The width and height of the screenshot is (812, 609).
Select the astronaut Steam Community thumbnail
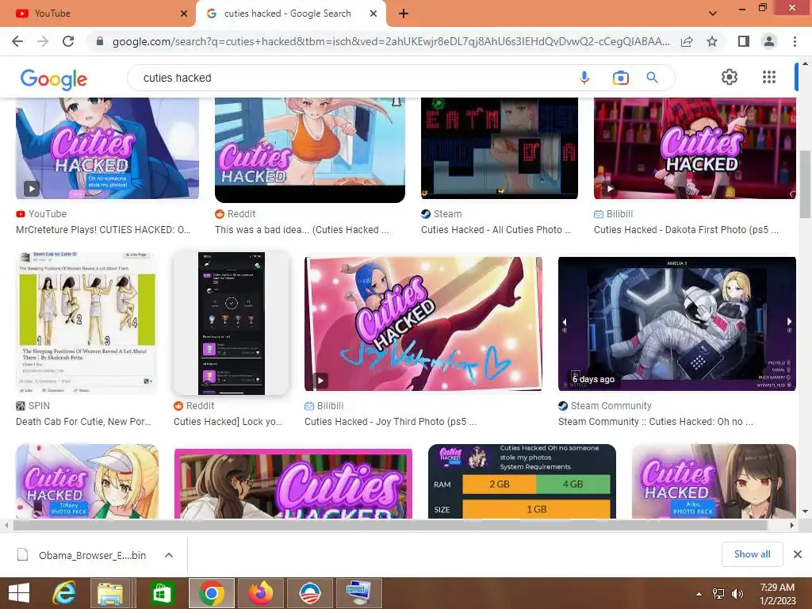(677, 324)
